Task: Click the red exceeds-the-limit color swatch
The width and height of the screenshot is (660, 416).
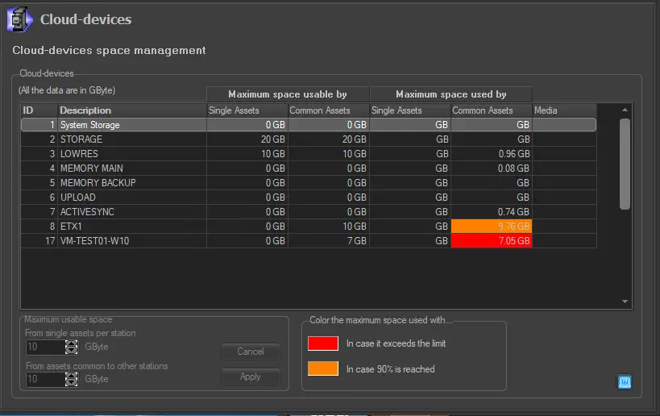Action: coord(322,343)
